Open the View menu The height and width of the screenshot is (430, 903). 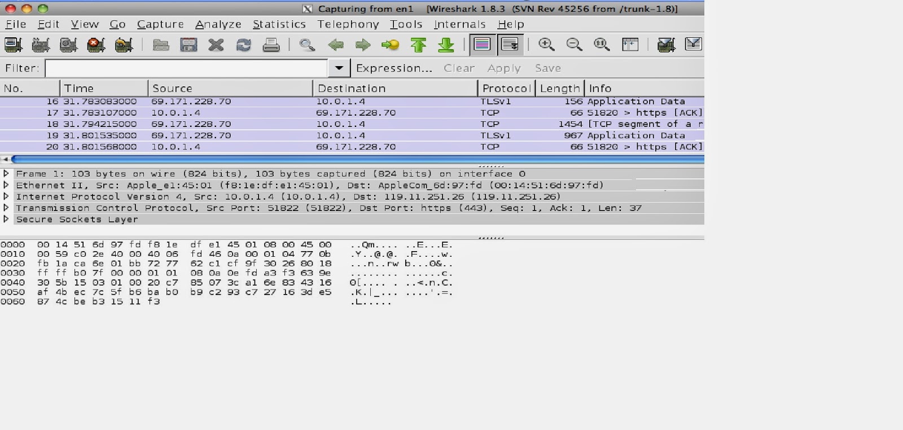point(85,24)
